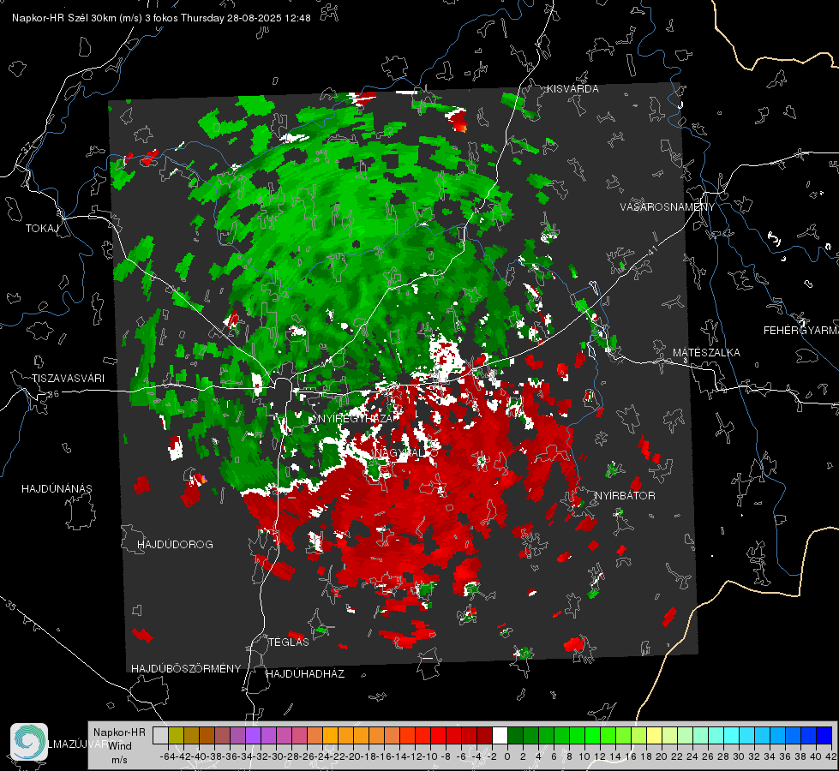Pick the pale yellow swatch above 18
The height and width of the screenshot is (771, 839).
tap(654, 735)
